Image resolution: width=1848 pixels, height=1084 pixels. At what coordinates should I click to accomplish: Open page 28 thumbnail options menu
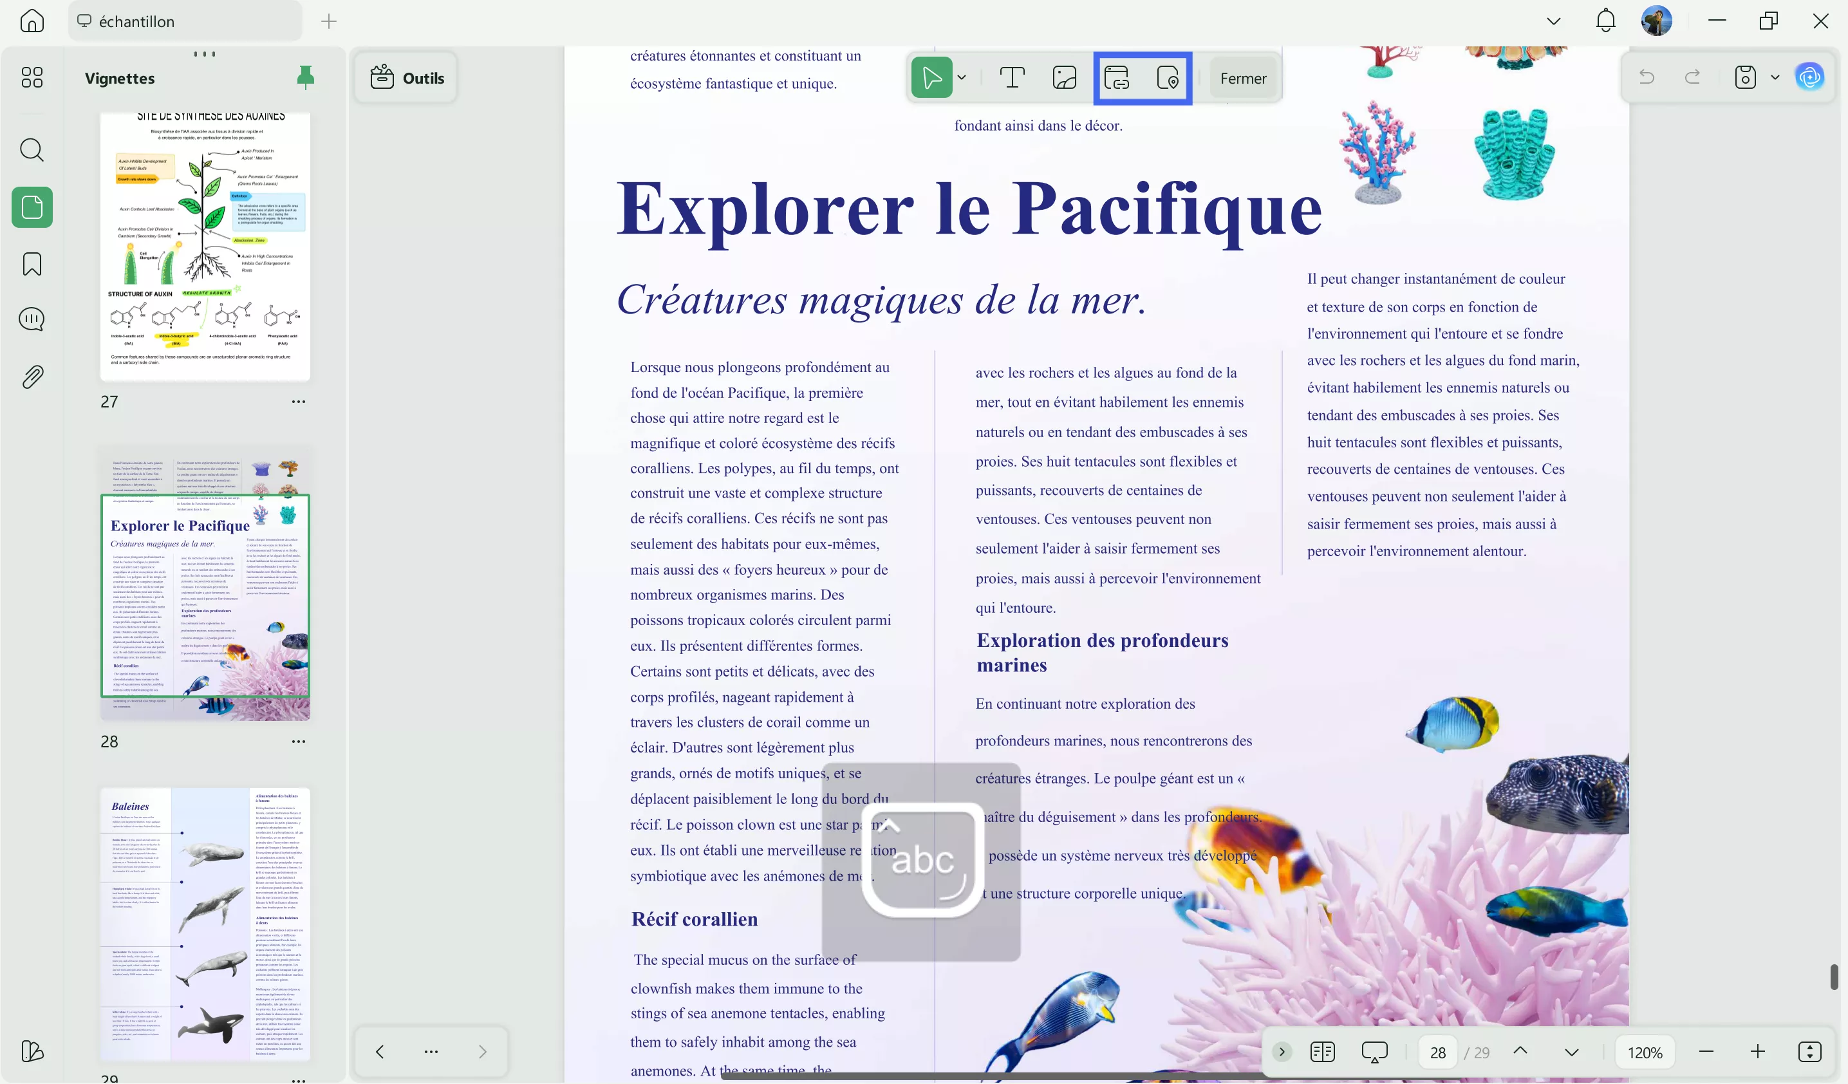pyautogui.click(x=299, y=742)
